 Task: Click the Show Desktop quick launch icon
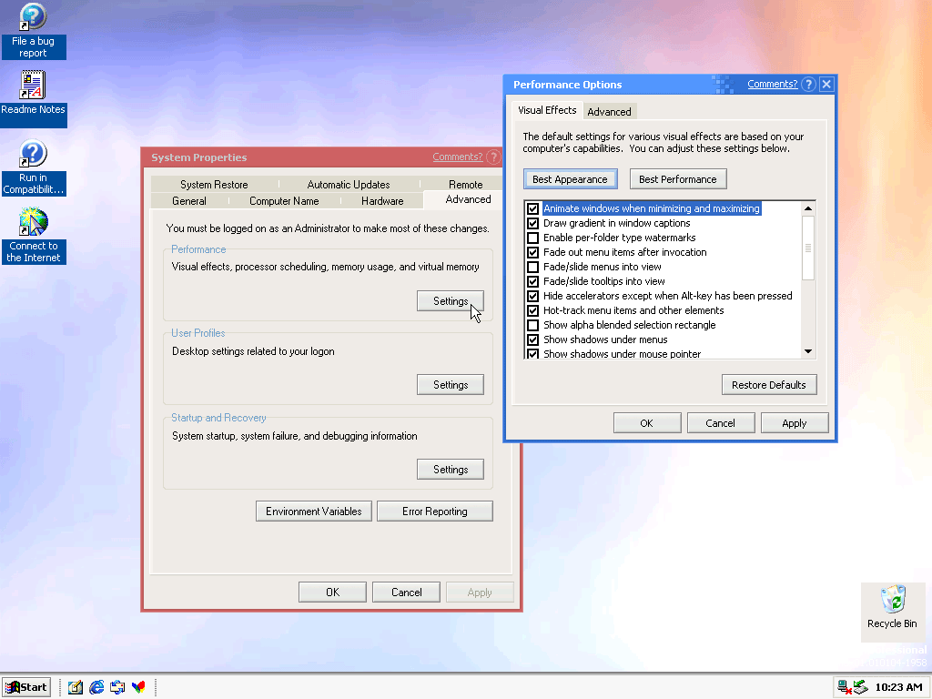coord(76,687)
